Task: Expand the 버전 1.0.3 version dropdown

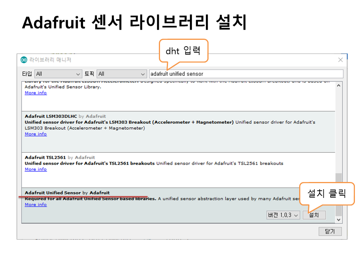Action: [x=283, y=215]
